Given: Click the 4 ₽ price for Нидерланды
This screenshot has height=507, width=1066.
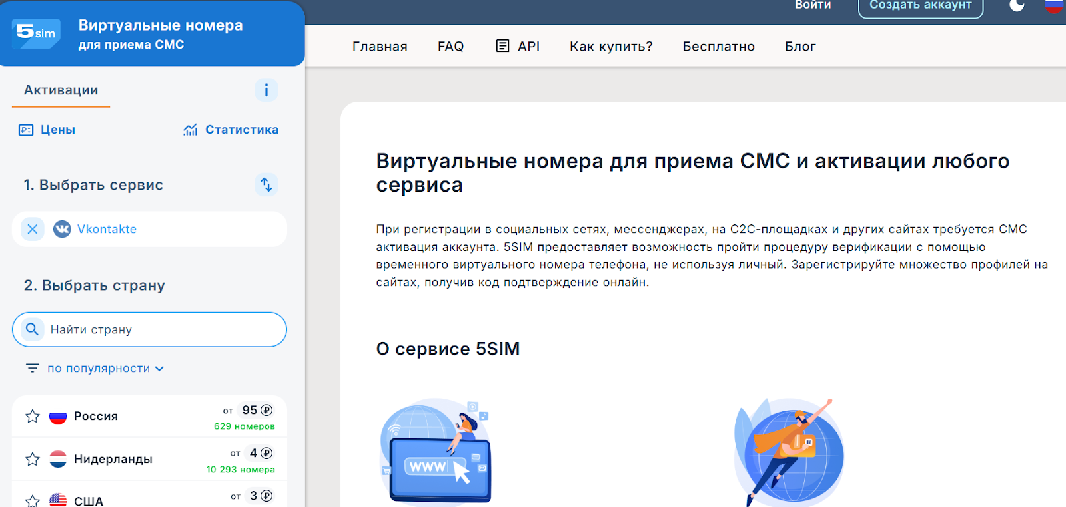Looking at the screenshot, I should (x=261, y=453).
